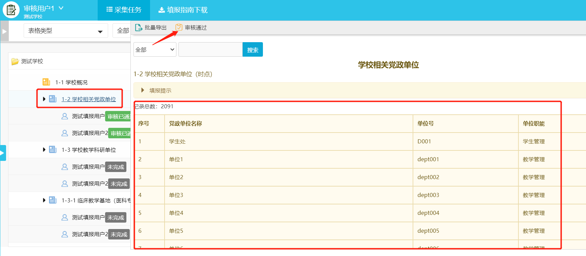Screen dimensions: 586x256
Task: Collapse the 1-2 学校相关党政单位 tree node
Action: (44, 99)
